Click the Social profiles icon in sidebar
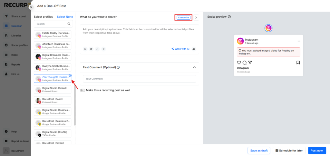330x156 pixels. pos(6,45)
